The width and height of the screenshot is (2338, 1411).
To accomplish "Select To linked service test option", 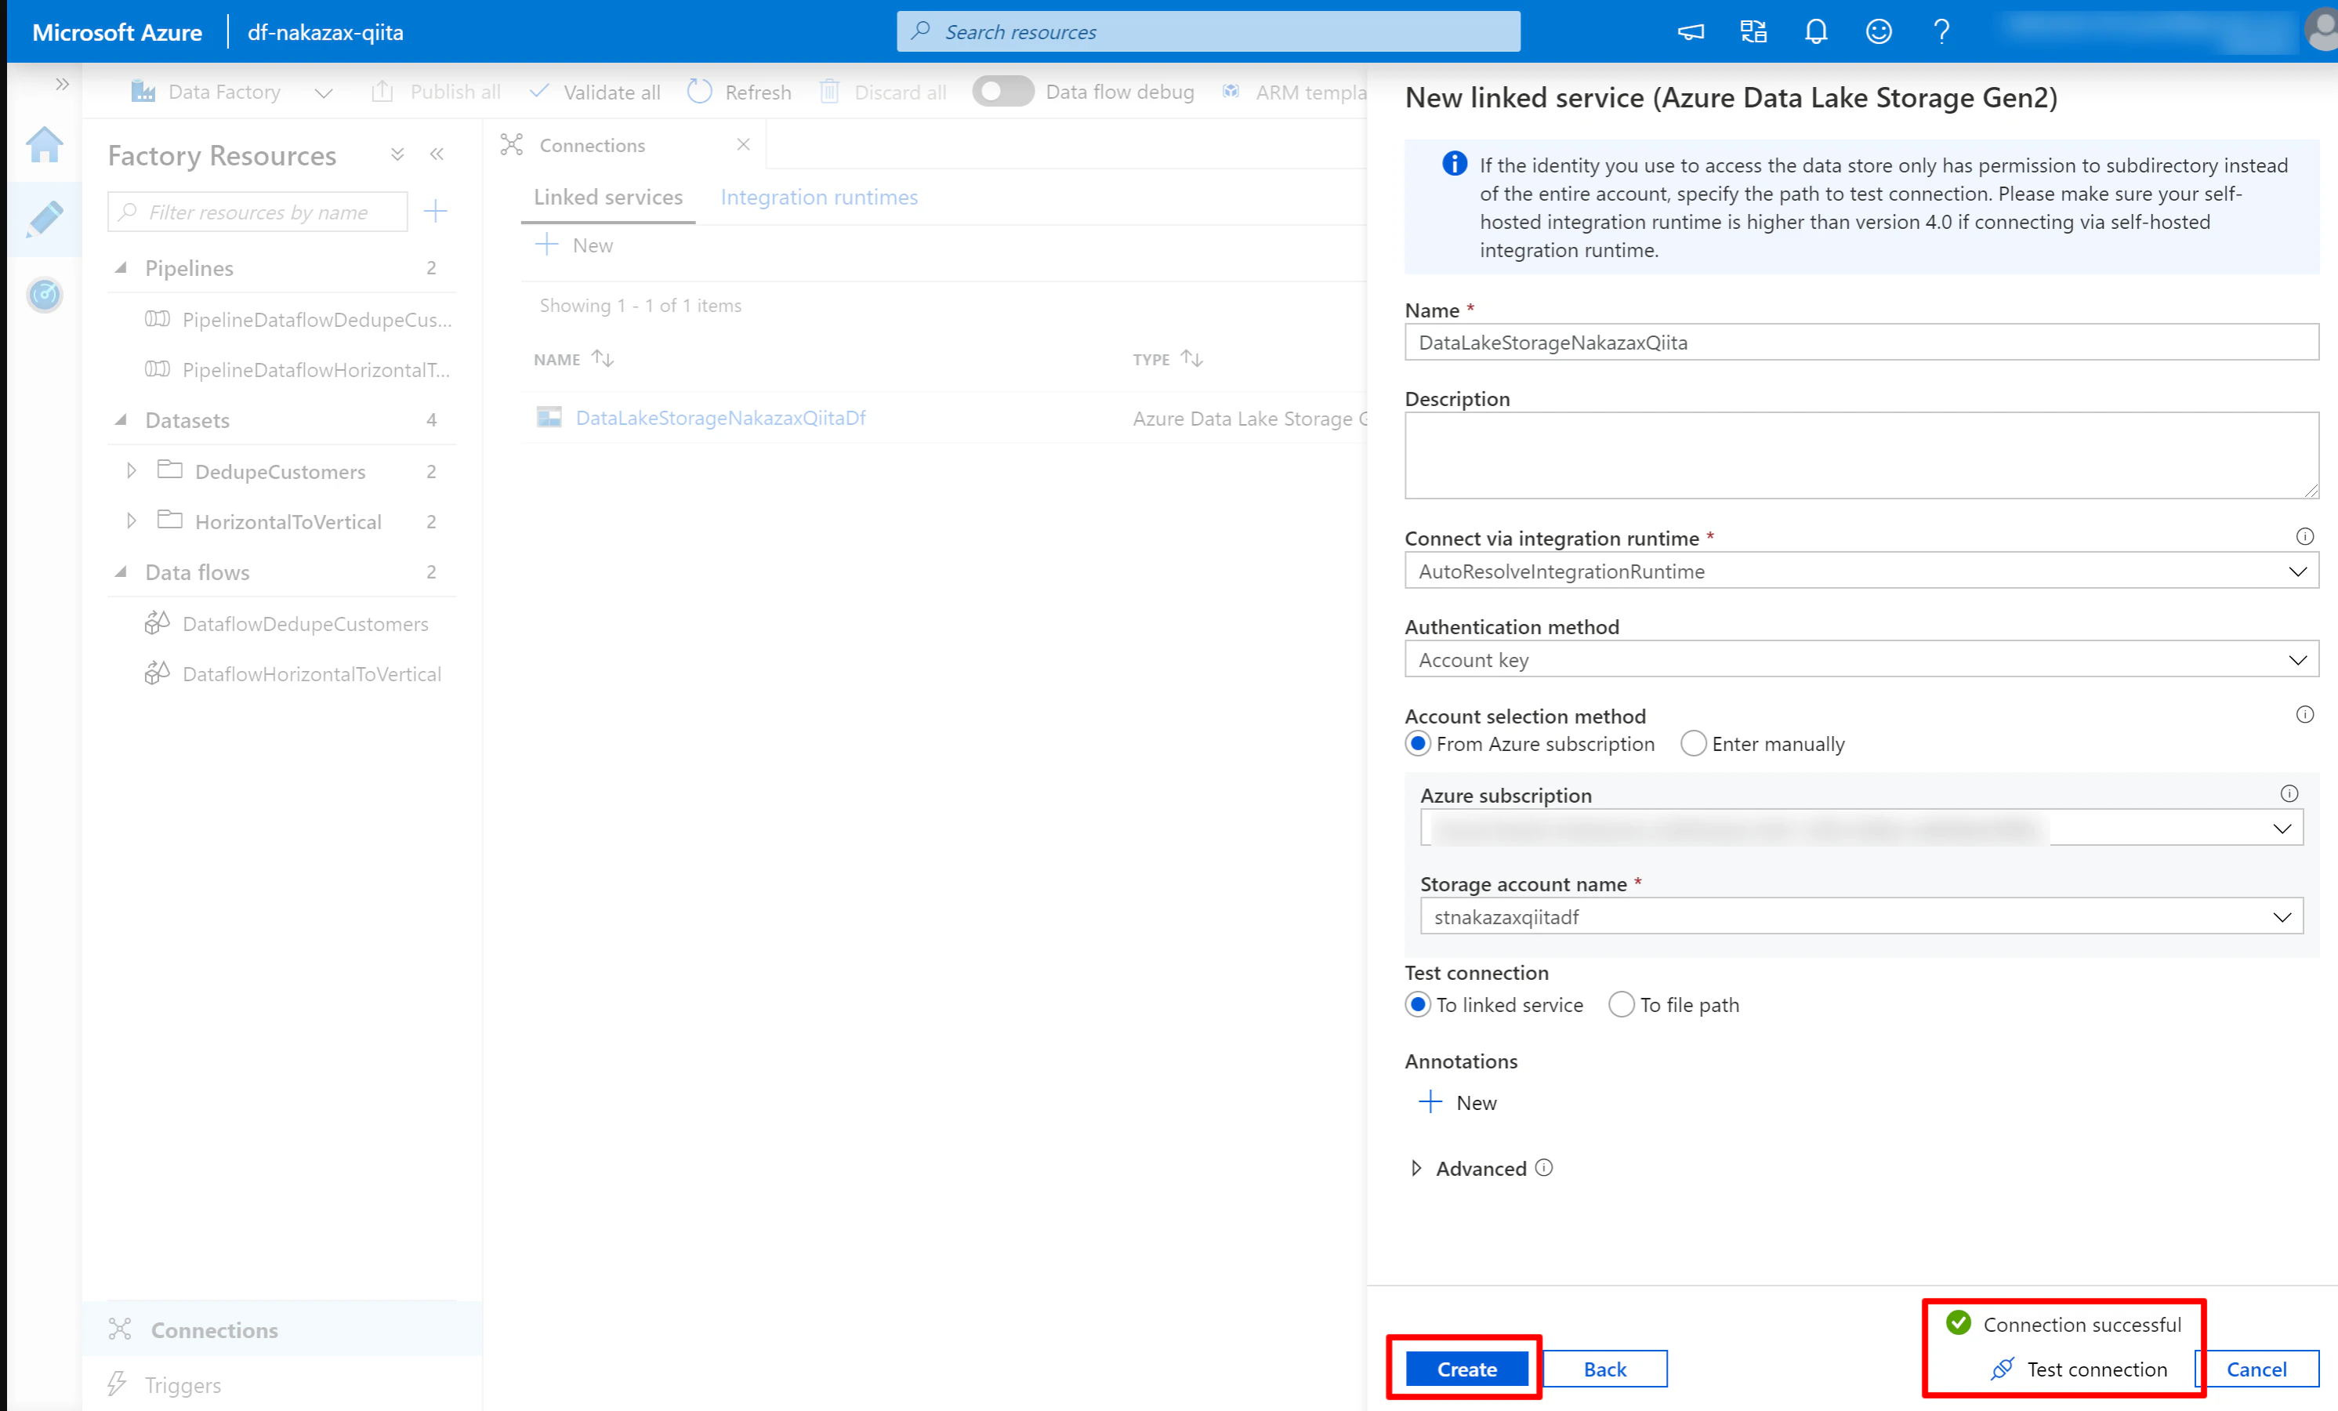I will pos(1418,1005).
